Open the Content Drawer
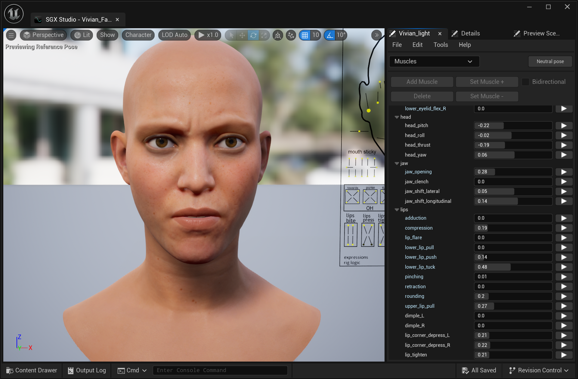Image resolution: width=578 pixels, height=379 pixels. (32, 370)
